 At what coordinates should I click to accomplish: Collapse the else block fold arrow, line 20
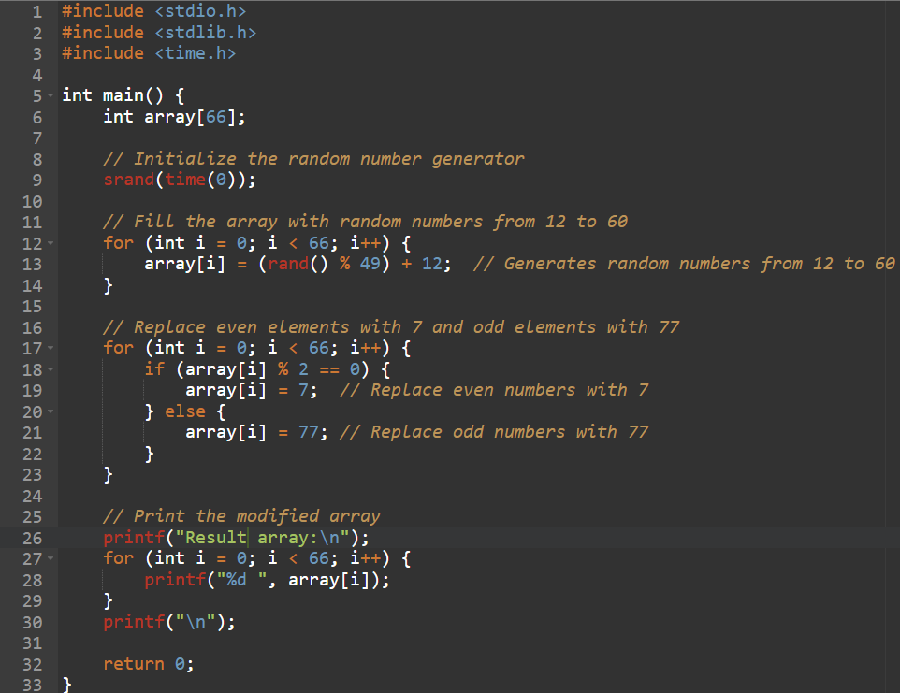click(x=51, y=411)
